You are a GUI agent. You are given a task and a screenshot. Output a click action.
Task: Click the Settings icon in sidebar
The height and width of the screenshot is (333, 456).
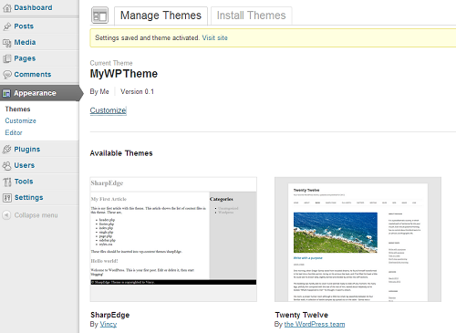(7, 198)
